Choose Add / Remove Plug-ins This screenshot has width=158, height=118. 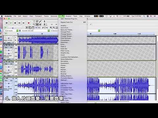[72, 19]
